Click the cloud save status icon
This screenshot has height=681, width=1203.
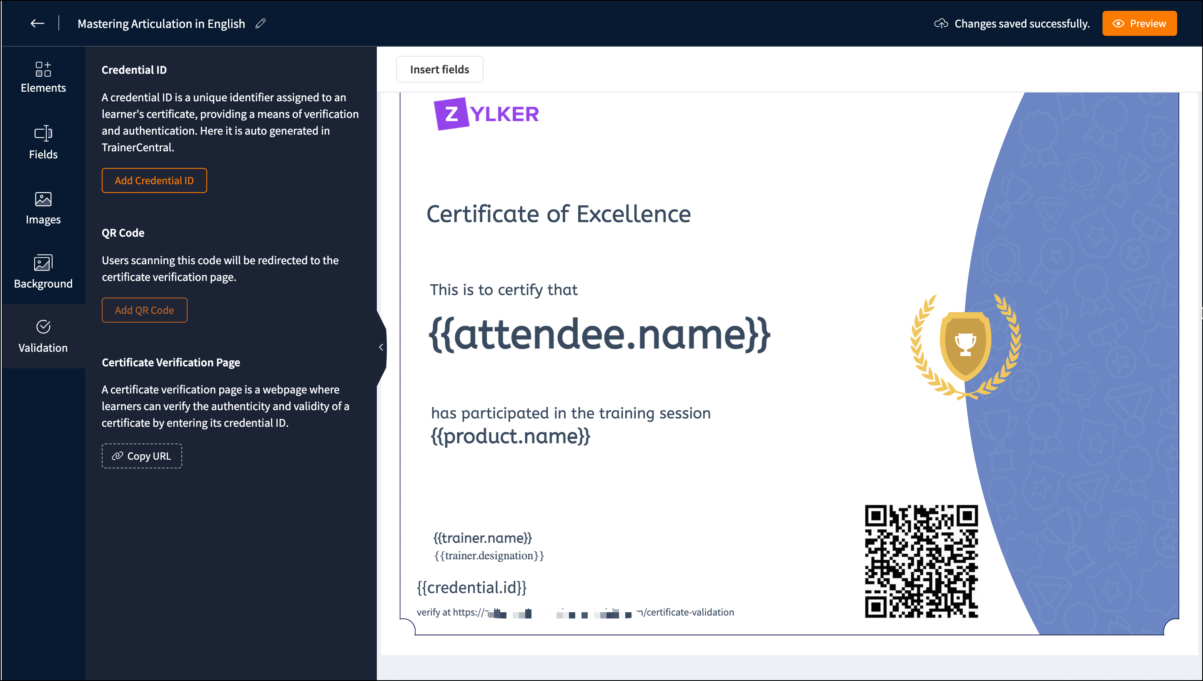click(x=941, y=23)
